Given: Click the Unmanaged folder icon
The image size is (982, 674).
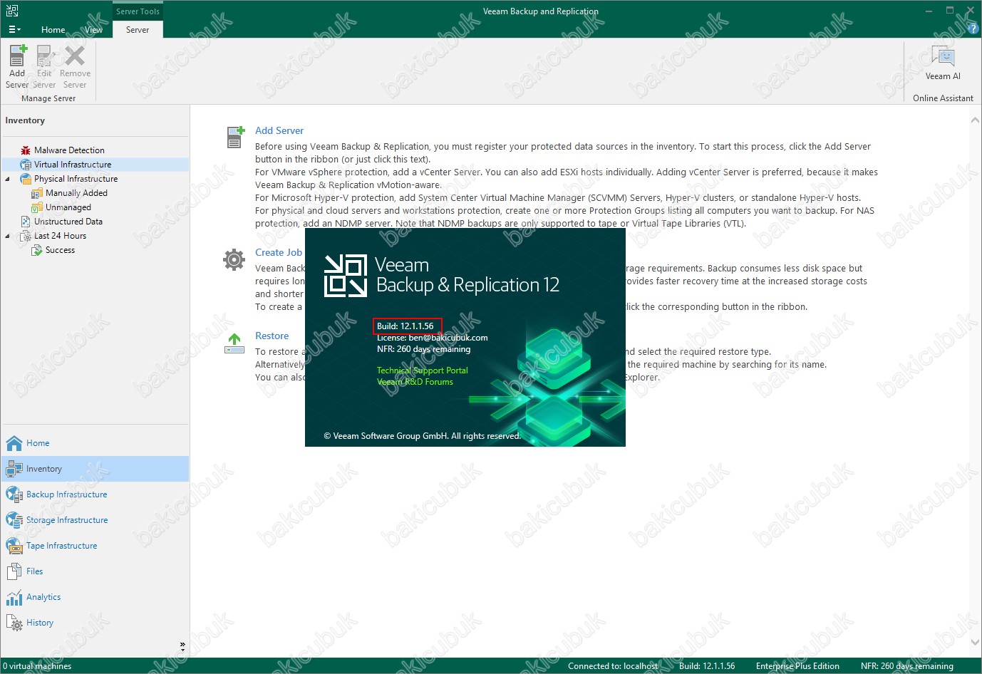Looking at the screenshot, I should click(x=37, y=207).
